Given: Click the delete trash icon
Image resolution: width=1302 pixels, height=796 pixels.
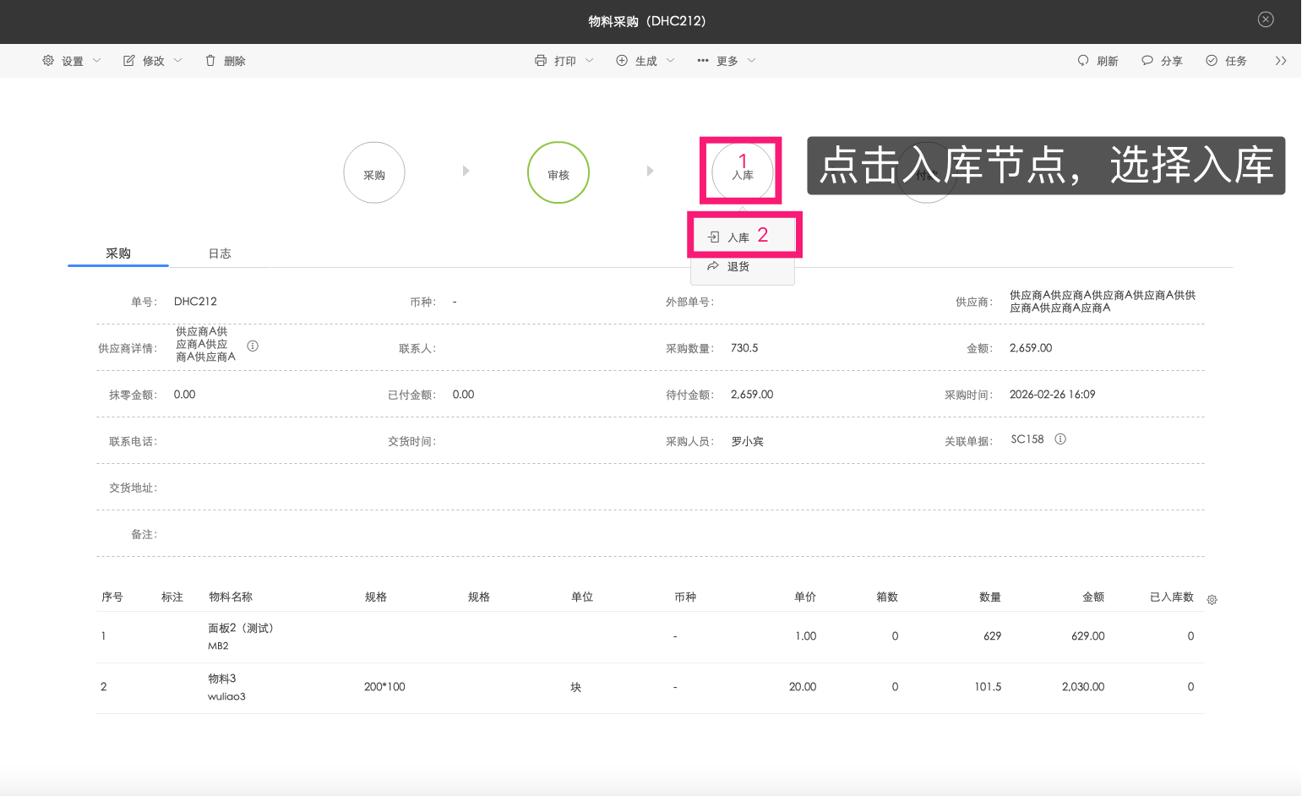Looking at the screenshot, I should pyautogui.click(x=210, y=61).
